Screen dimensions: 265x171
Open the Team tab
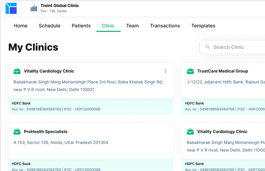tap(132, 26)
